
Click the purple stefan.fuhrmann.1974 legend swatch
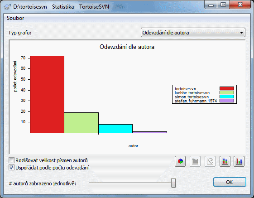click(x=227, y=101)
